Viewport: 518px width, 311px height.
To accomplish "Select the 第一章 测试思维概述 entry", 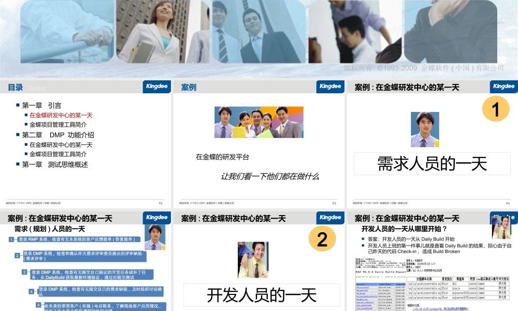I will pos(55,165).
